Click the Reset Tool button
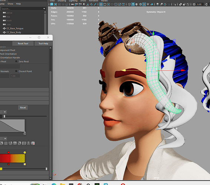 point(23,44)
